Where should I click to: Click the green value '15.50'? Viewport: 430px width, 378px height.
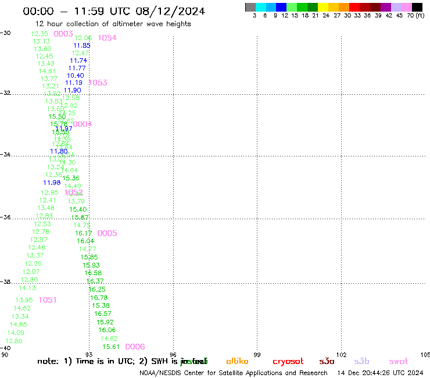tap(57, 116)
